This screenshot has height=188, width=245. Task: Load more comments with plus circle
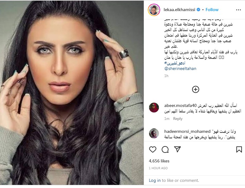[x=195, y=89]
